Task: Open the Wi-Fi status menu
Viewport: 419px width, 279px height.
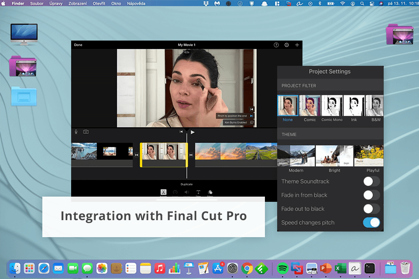Action: [342, 3]
